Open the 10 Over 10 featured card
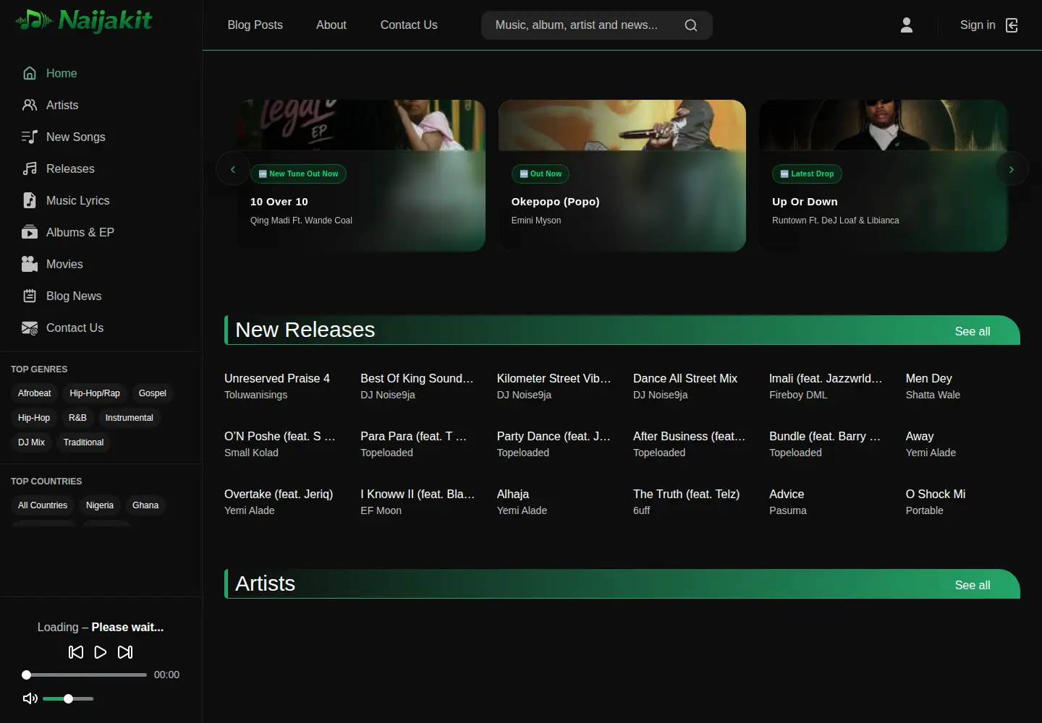 [362, 176]
